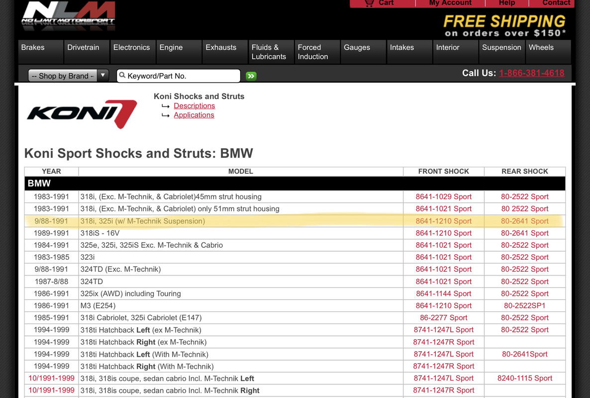Image resolution: width=590 pixels, height=398 pixels.
Task: Jump to Koni Descriptions section
Action: [194, 105]
